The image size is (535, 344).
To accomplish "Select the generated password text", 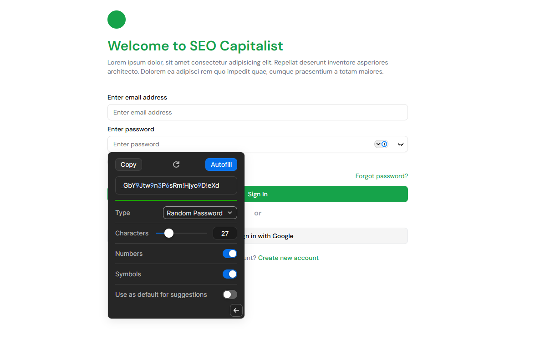I will click(x=176, y=185).
